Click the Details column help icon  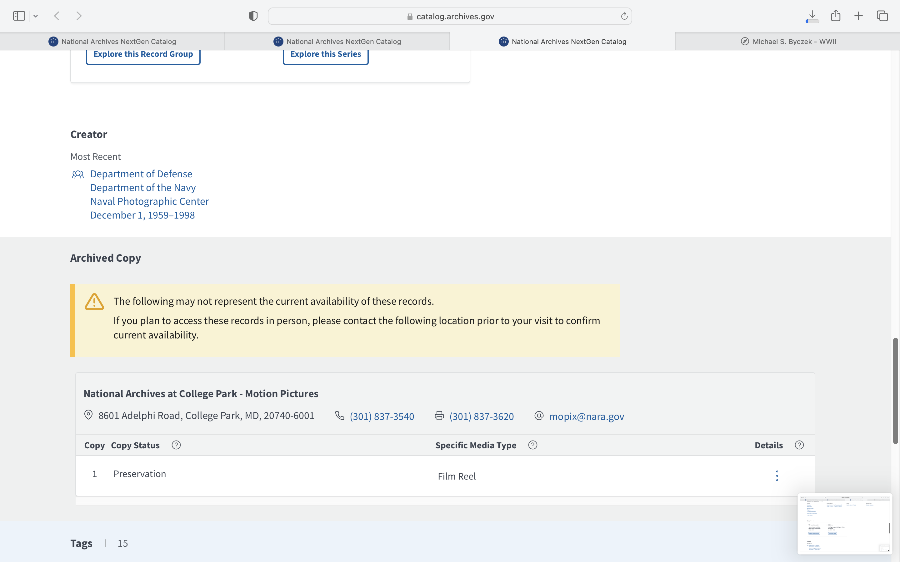[799, 445]
